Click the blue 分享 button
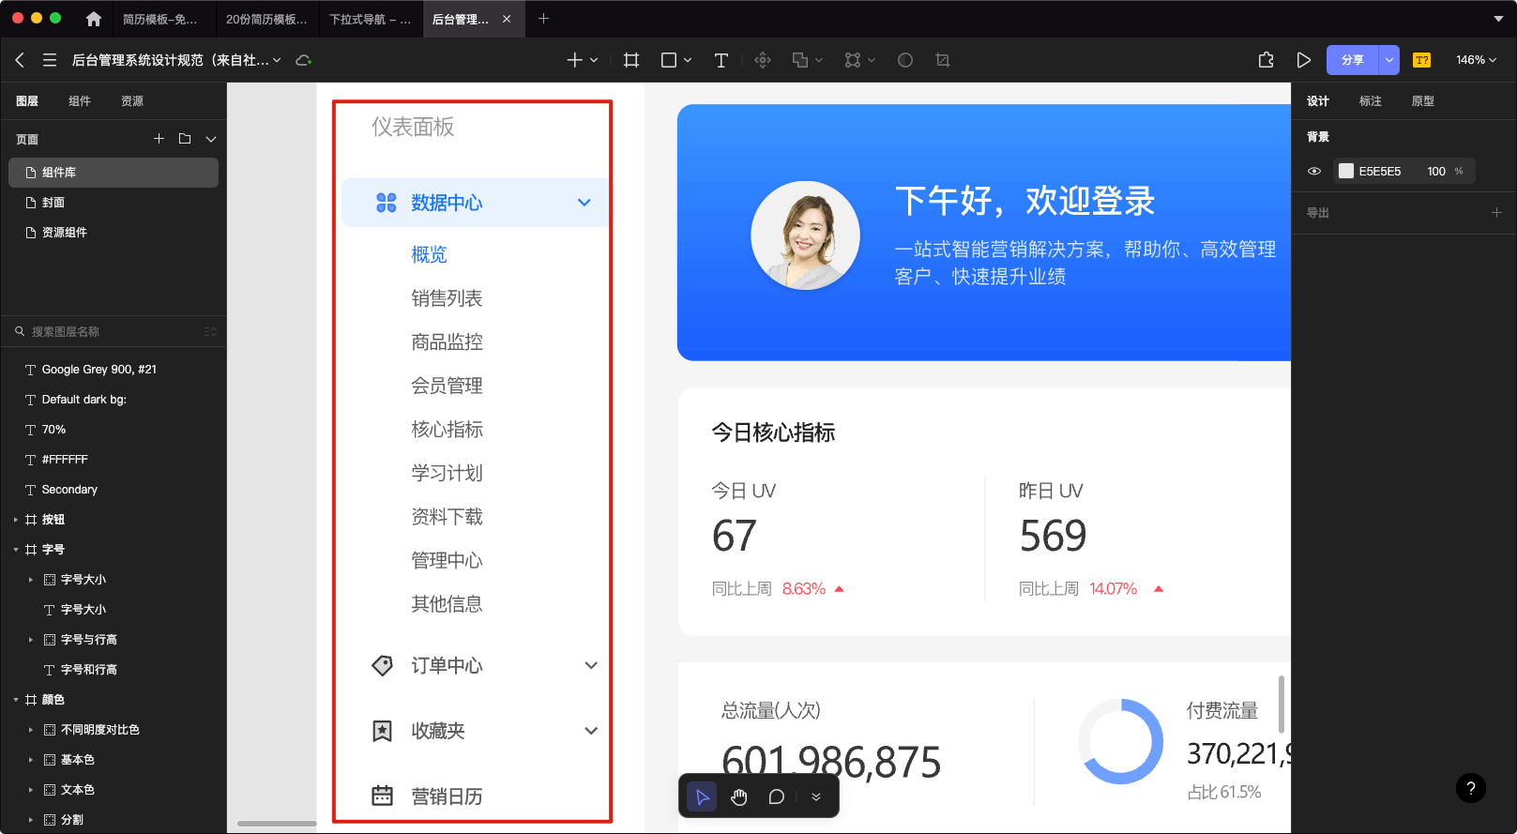 point(1352,60)
